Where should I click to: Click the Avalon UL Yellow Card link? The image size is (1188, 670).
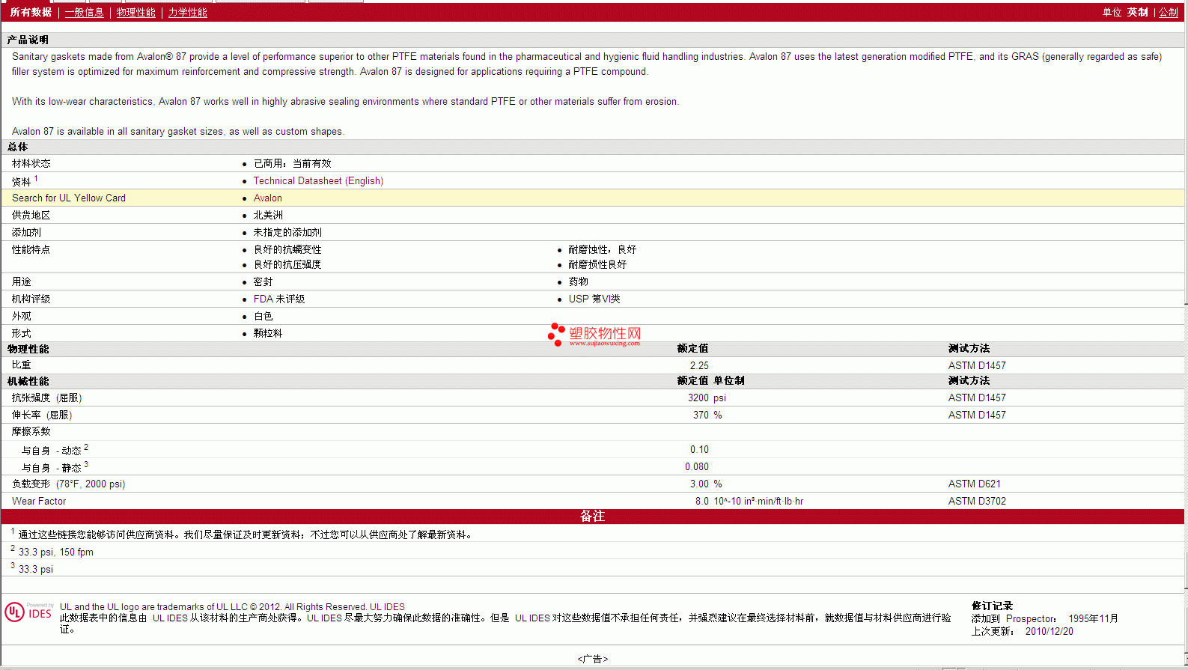(267, 198)
